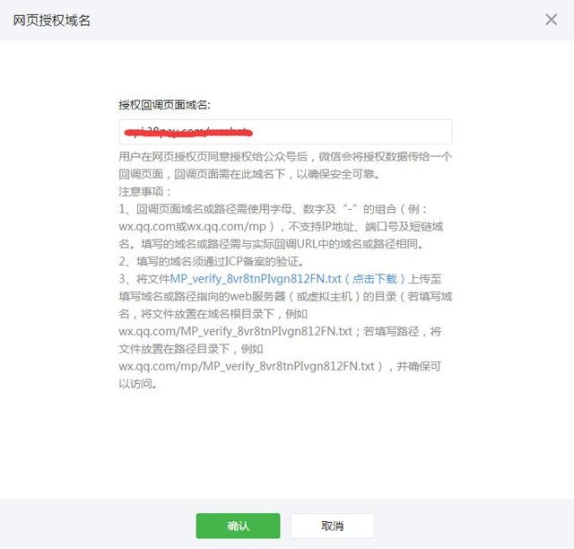Focus the 授权回调页面域名 input field
574x549 pixels.
[x=285, y=132]
